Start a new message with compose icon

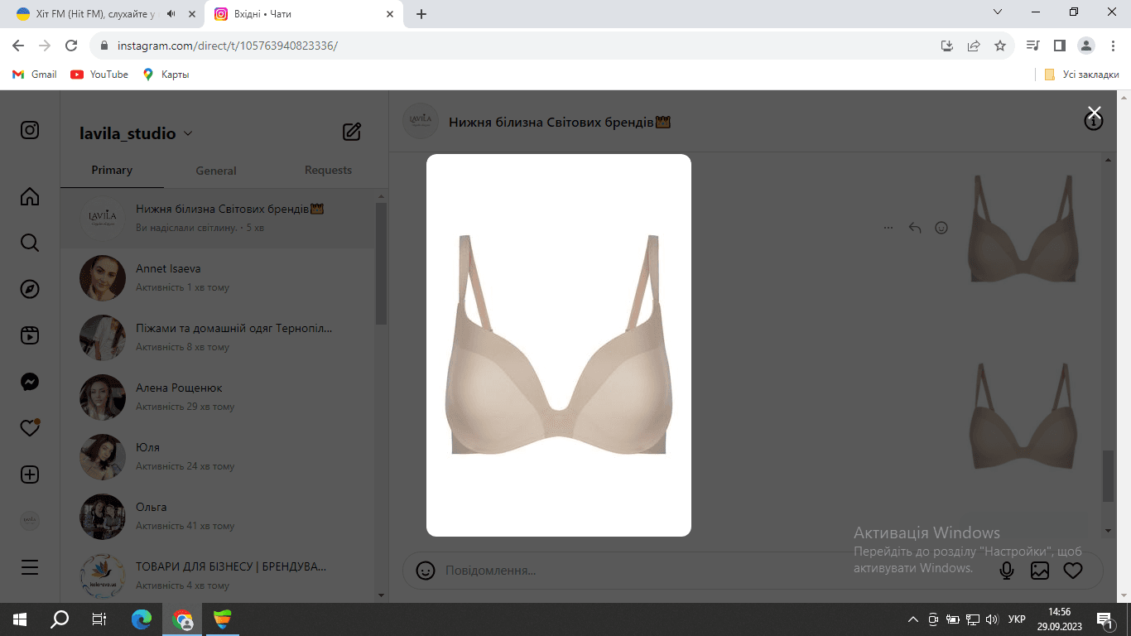click(x=352, y=131)
